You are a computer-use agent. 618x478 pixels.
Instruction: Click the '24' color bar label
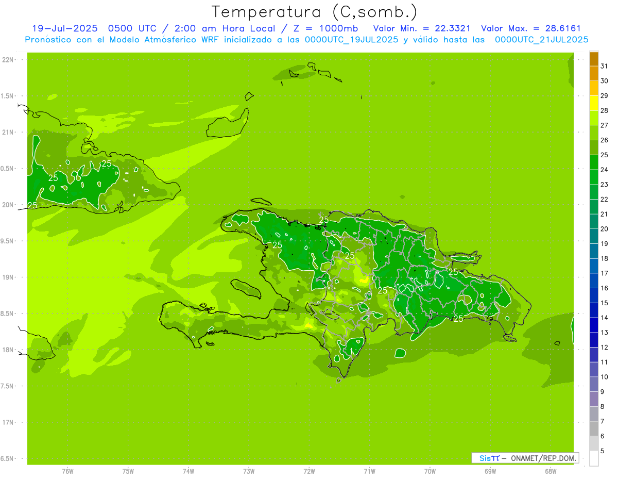click(604, 170)
